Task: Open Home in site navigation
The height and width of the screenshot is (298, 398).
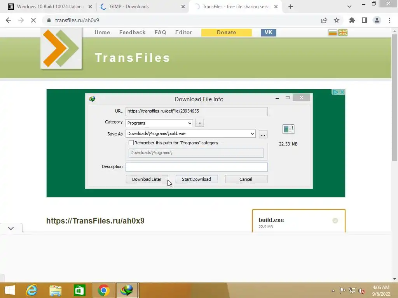Action: tap(102, 33)
